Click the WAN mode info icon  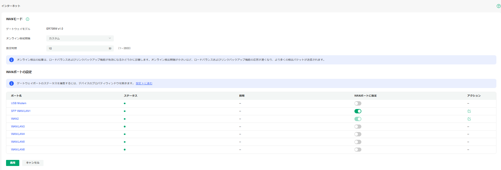pos(28,19)
